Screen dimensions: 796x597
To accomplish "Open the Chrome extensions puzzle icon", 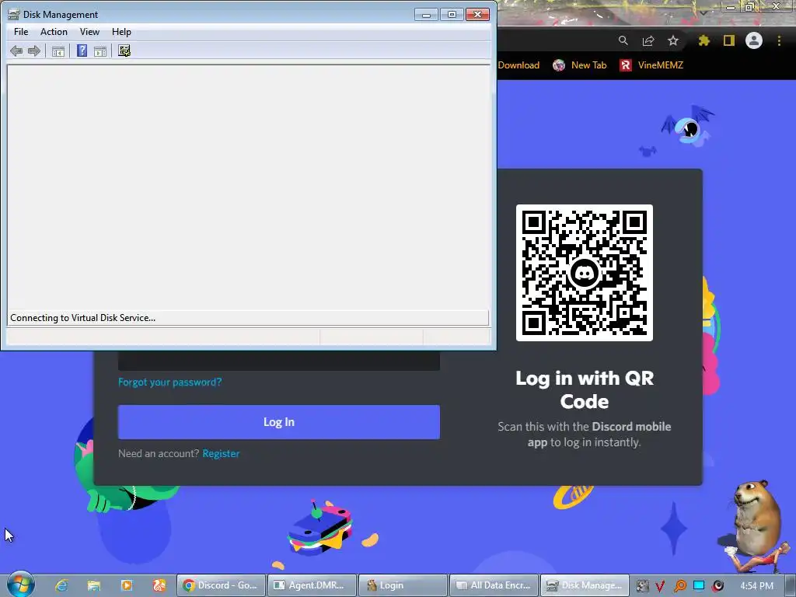I will click(x=703, y=40).
